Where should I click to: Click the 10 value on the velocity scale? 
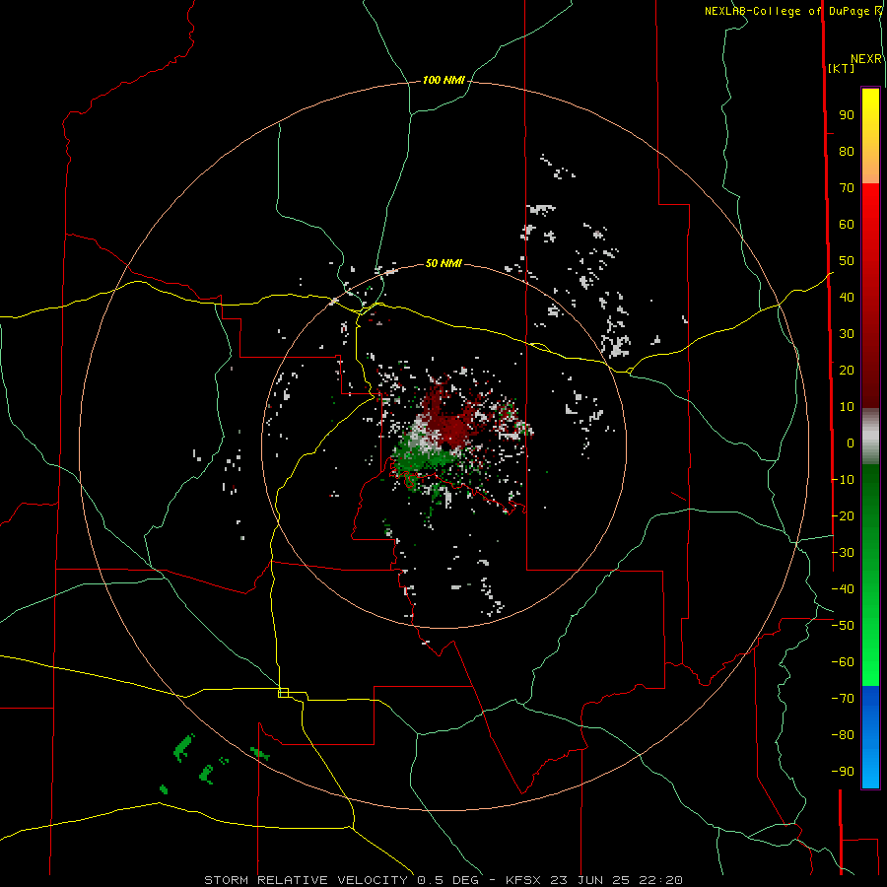[847, 407]
